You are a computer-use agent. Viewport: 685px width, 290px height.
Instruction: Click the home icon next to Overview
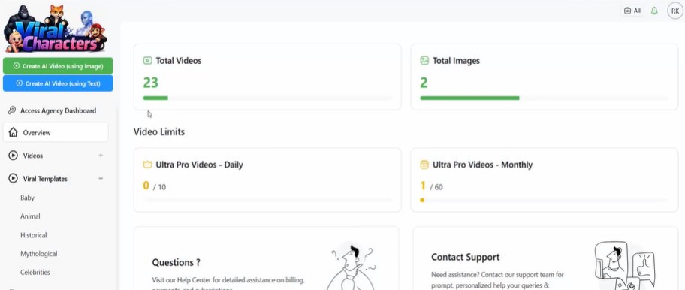pos(14,132)
